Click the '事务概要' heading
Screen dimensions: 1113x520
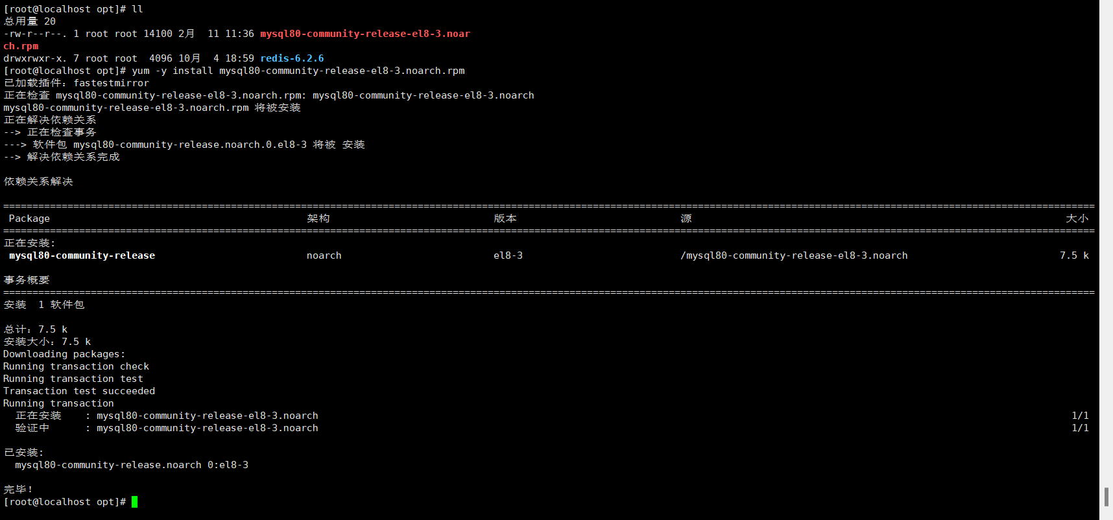pyautogui.click(x=27, y=280)
